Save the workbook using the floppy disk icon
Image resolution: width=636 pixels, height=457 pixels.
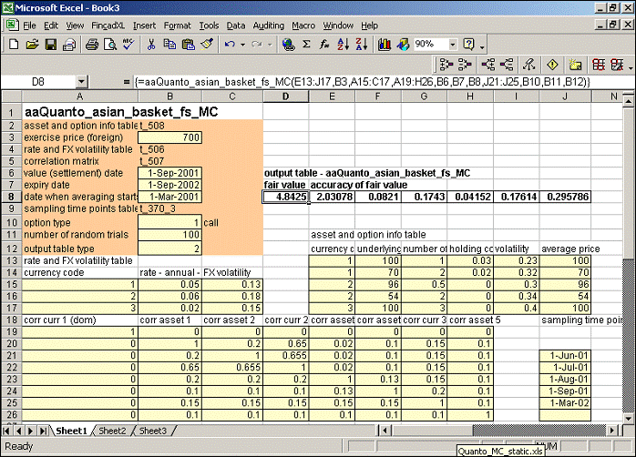[51, 45]
